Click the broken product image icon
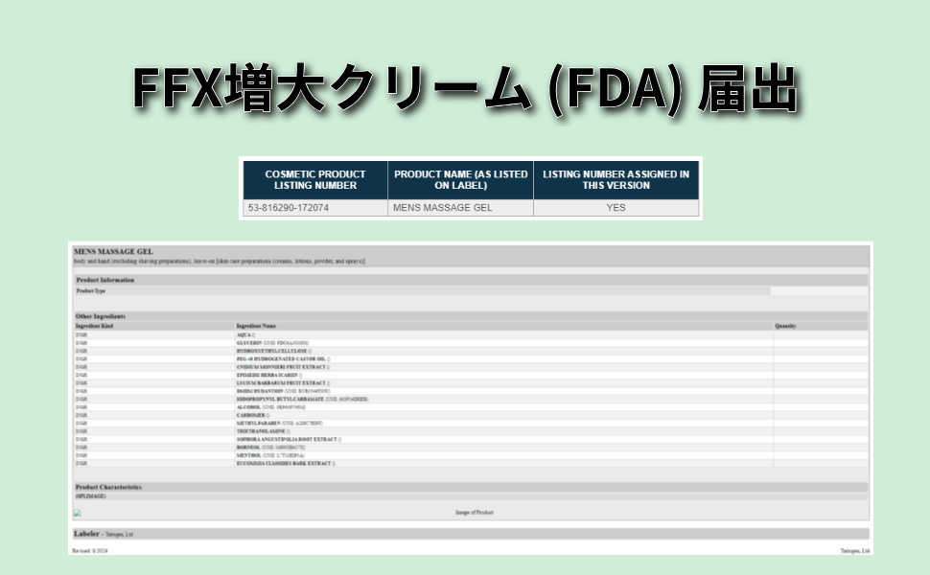Screen dimensions: 930x575 (78, 513)
